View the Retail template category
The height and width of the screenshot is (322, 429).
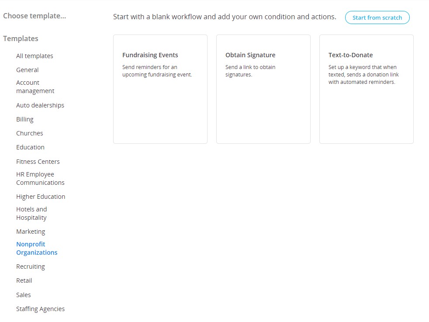(24, 280)
